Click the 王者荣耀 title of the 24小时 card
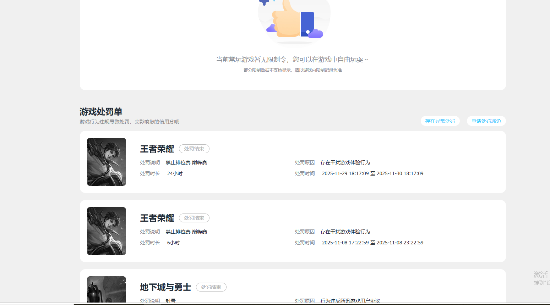 (157, 149)
